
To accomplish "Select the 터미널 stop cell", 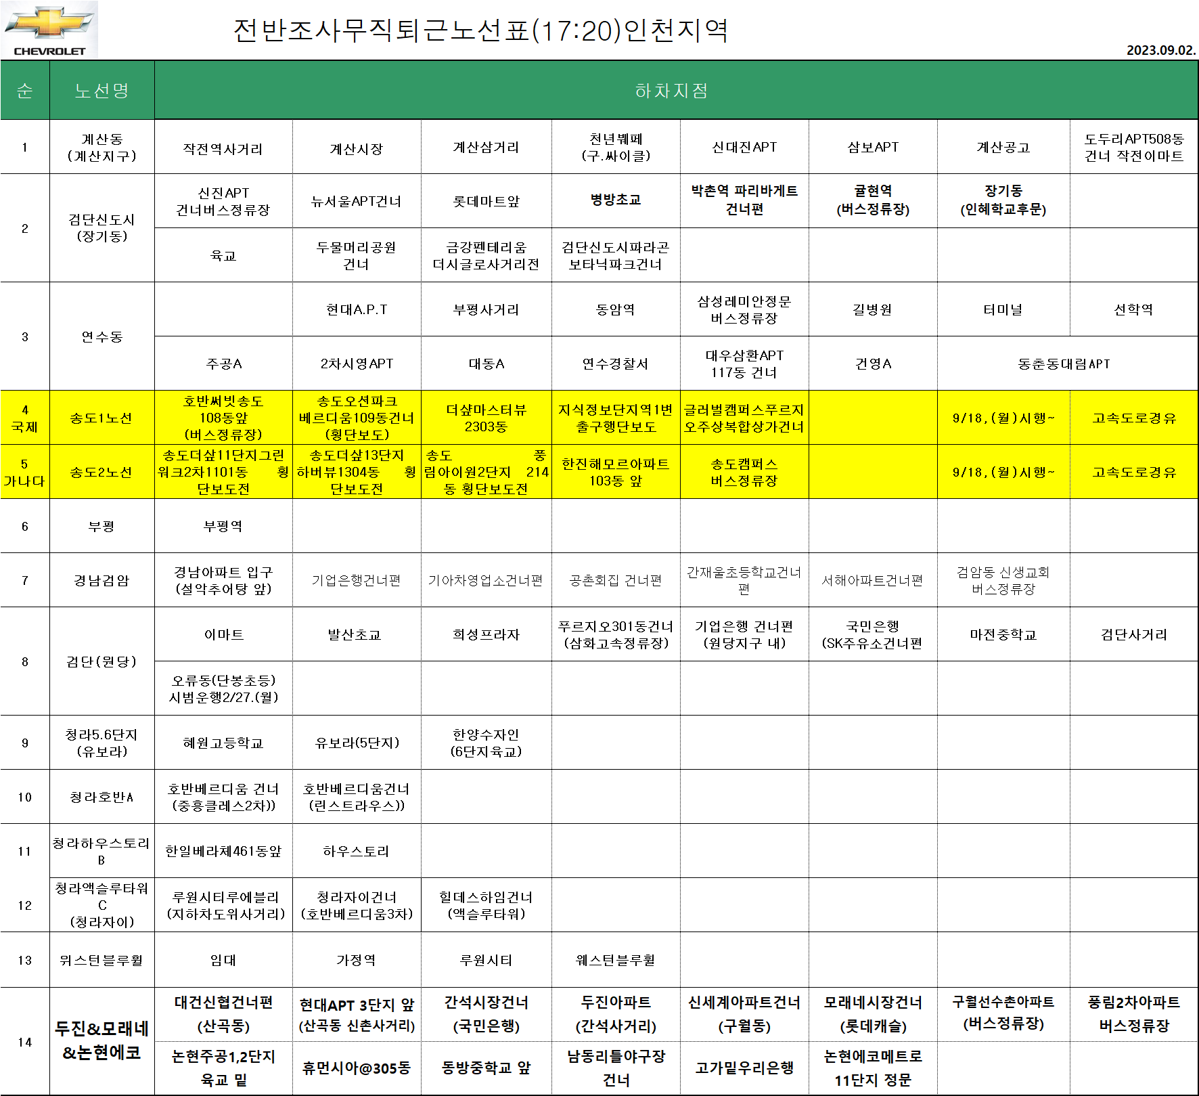I will tap(1003, 309).
